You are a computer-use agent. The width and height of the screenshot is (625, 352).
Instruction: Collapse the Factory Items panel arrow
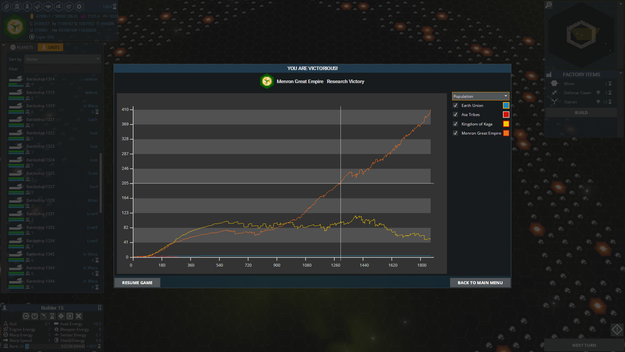[621, 73]
